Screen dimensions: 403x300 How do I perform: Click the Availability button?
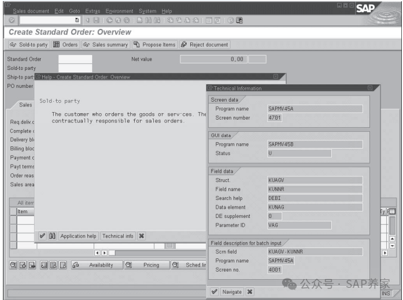pyautogui.click(x=97, y=265)
